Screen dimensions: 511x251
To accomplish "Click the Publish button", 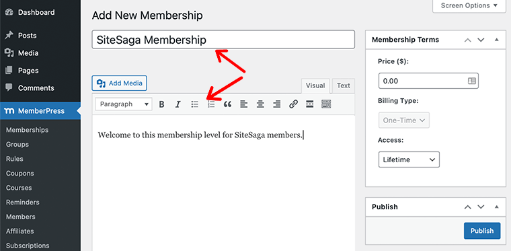I will pos(482,231).
